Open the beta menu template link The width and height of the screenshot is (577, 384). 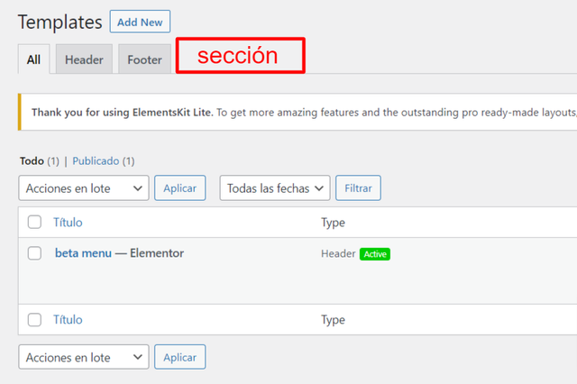click(83, 253)
